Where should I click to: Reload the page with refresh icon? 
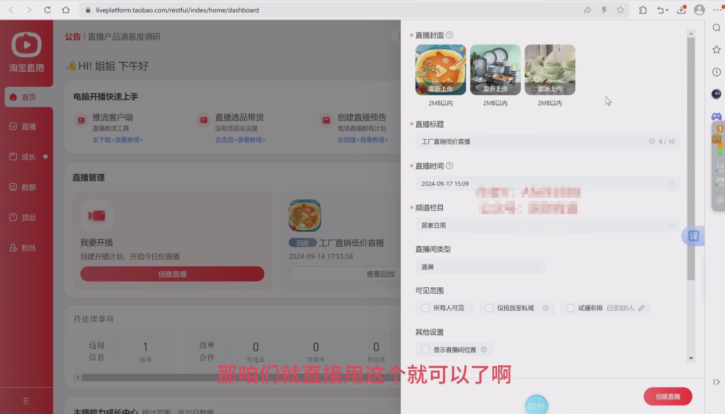(x=47, y=10)
